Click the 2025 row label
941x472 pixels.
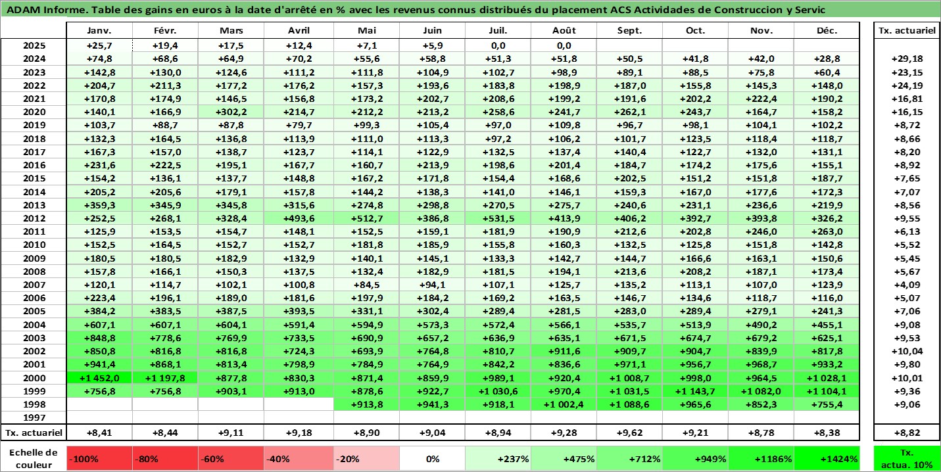tap(34, 45)
